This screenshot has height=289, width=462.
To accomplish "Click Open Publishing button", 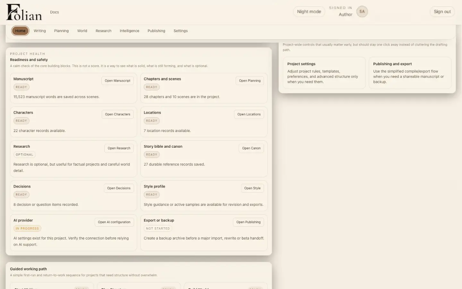I will [x=248, y=222].
